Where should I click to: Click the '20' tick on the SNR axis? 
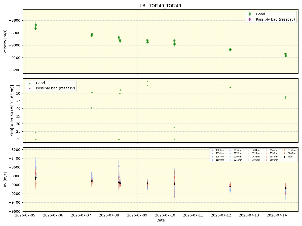click(x=19, y=139)
